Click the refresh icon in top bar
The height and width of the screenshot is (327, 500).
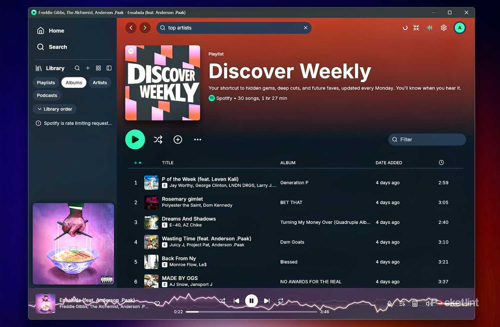tap(405, 28)
